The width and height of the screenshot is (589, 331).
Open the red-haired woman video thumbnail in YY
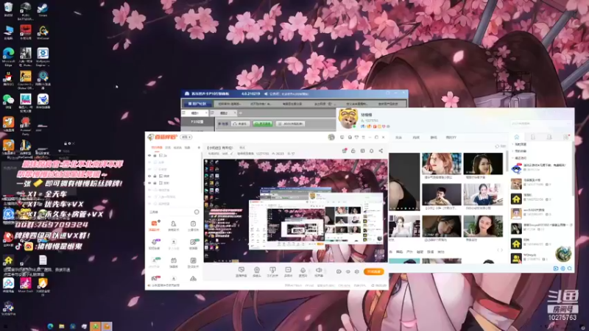pos(441,163)
